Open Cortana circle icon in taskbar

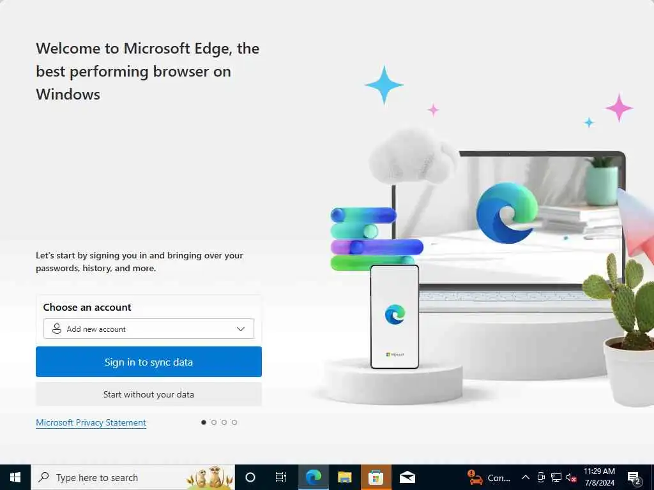pyautogui.click(x=250, y=477)
